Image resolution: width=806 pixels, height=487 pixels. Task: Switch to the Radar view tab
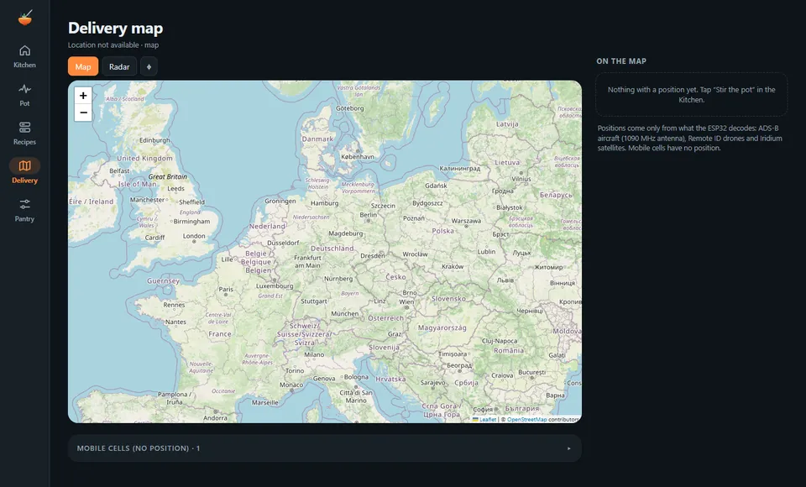[x=119, y=66]
